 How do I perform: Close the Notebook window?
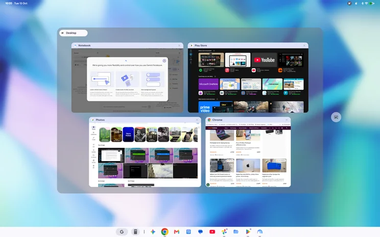pyautogui.click(x=179, y=45)
